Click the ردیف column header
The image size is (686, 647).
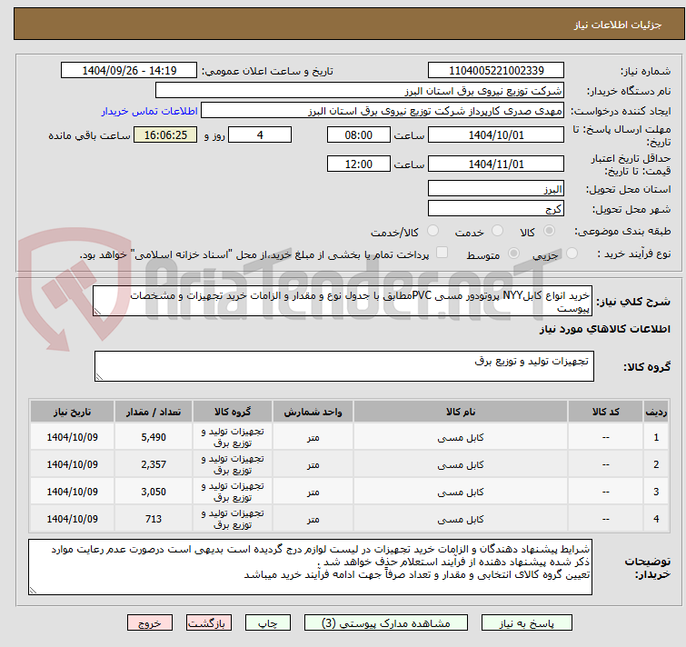pyautogui.click(x=656, y=412)
